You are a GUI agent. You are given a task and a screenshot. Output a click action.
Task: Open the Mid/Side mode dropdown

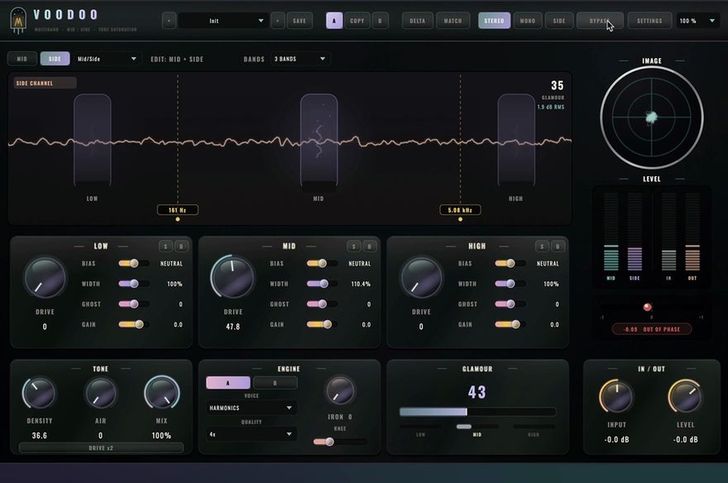pos(107,59)
